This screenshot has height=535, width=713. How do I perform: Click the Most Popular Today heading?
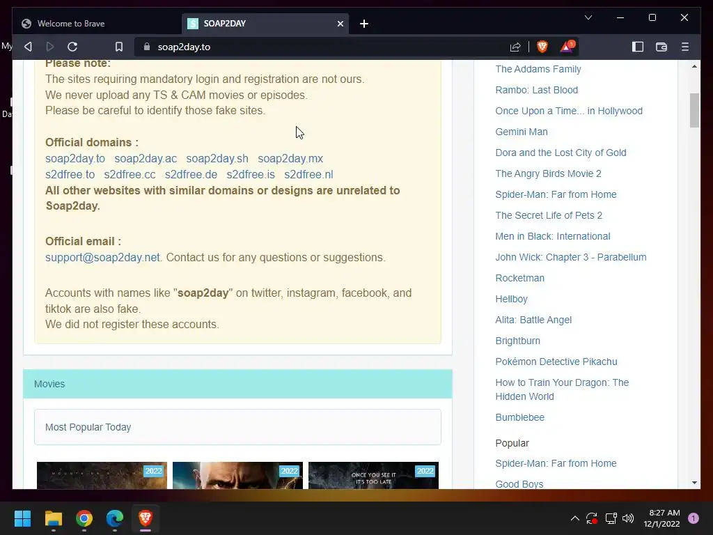coord(88,427)
